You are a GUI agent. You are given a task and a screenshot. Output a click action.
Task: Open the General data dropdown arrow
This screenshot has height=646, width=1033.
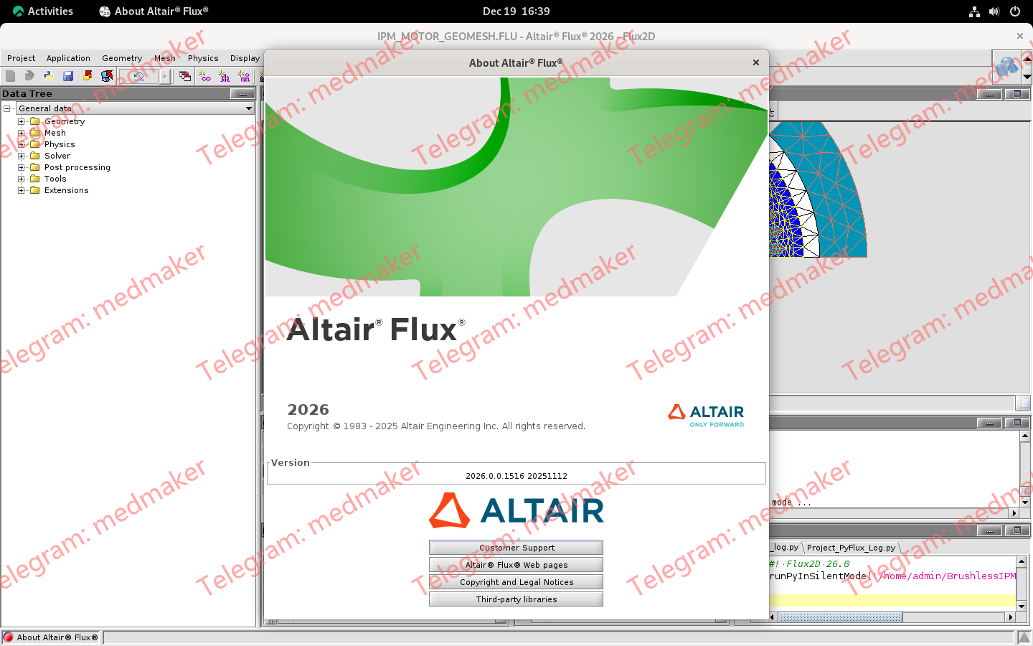pyautogui.click(x=248, y=108)
